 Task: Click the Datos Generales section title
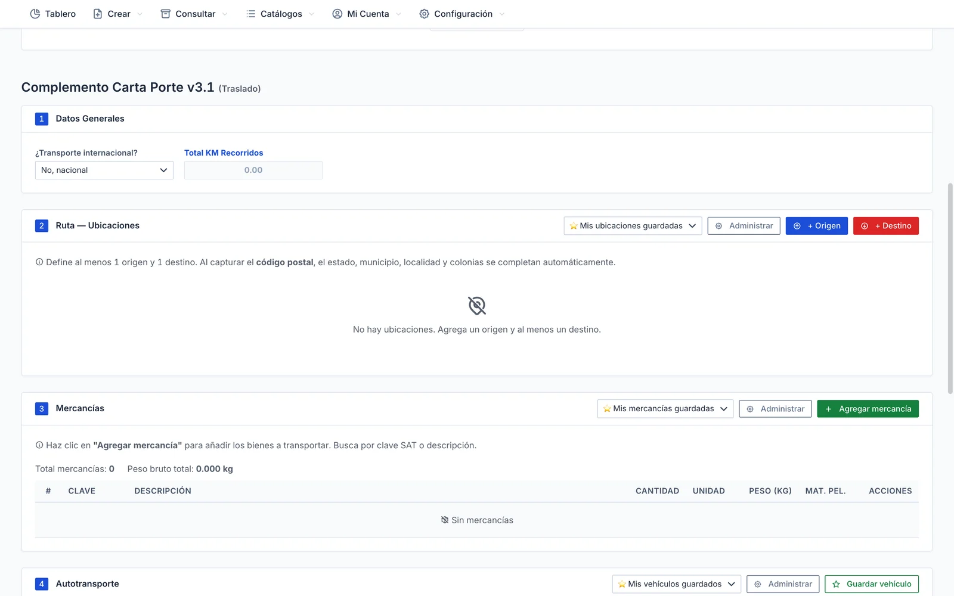pos(90,119)
